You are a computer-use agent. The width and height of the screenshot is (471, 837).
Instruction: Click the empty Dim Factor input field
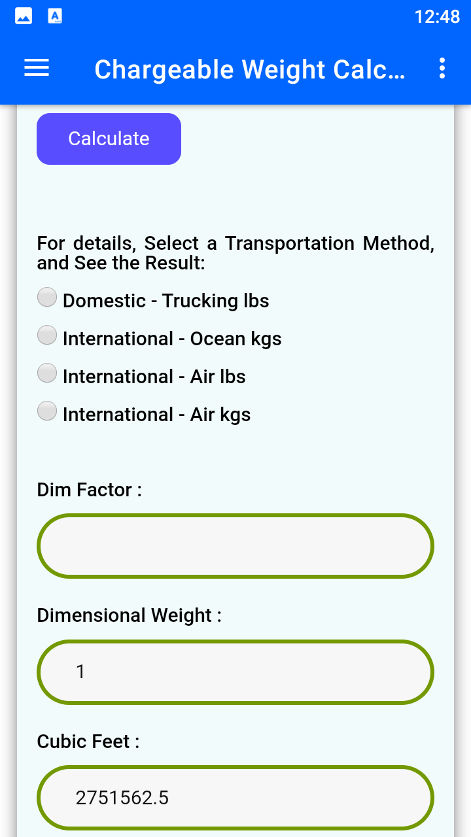235,545
